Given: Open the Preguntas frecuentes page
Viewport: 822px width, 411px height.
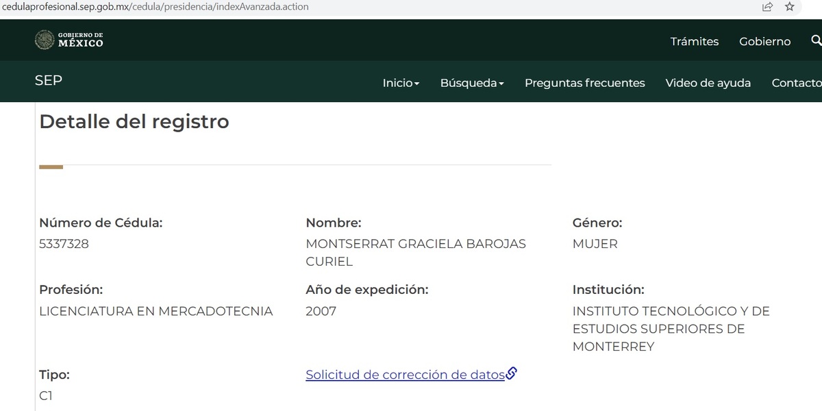Looking at the screenshot, I should click(x=585, y=82).
